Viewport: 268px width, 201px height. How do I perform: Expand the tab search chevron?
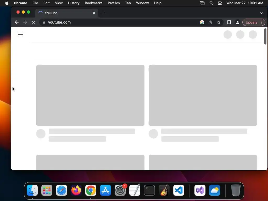[262, 13]
